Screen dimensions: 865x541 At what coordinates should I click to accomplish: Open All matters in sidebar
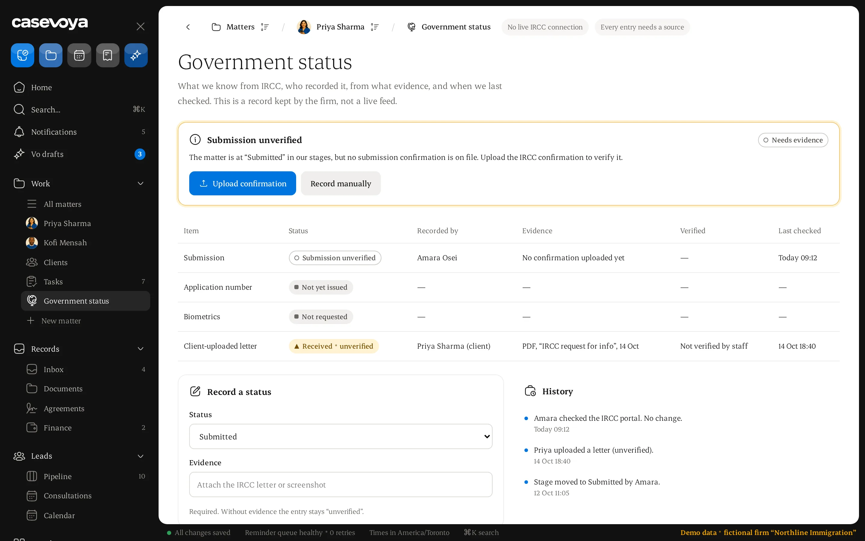pyautogui.click(x=85, y=204)
